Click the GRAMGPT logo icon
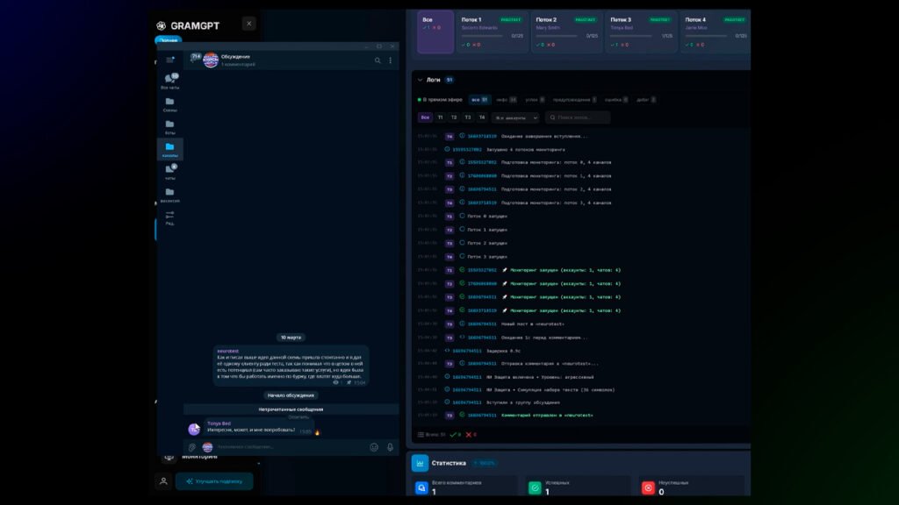The width and height of the screenshot is (899, 505). (x=162, y=25)
